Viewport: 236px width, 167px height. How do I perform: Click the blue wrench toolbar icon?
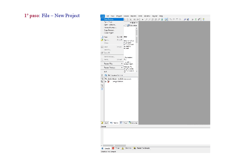pyautogui.click(x=185, y=20)
